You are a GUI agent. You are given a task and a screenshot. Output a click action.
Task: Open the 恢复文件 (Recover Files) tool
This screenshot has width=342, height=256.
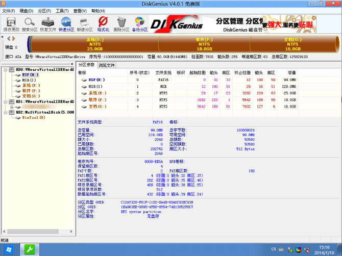[x=48, y=24]
